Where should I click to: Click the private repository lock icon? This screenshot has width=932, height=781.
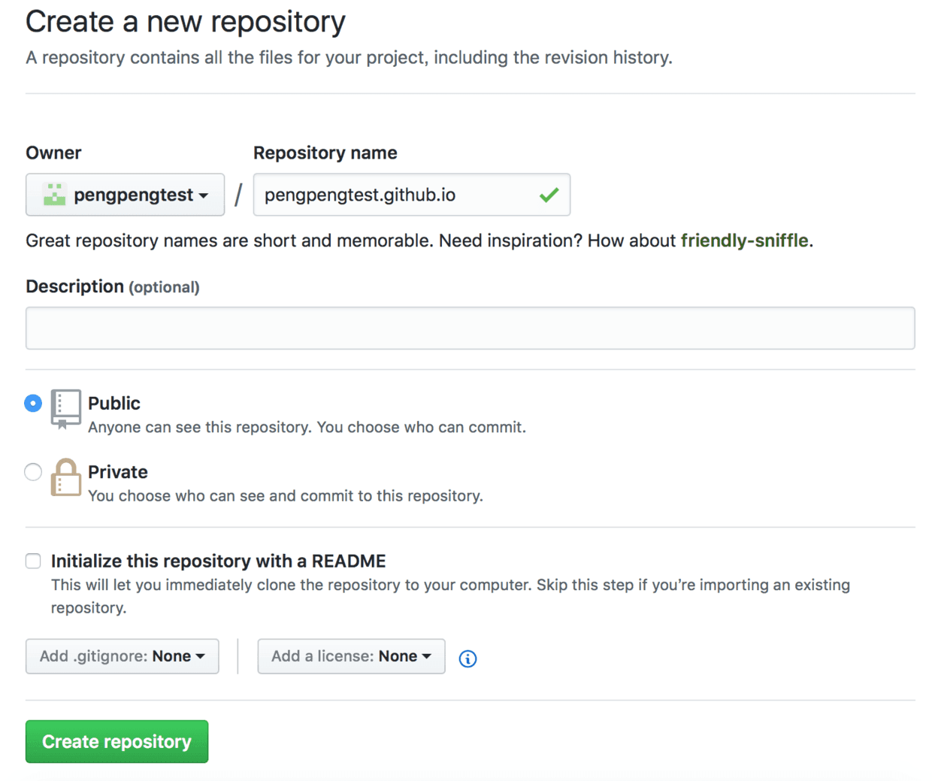[x=65, y=477]
